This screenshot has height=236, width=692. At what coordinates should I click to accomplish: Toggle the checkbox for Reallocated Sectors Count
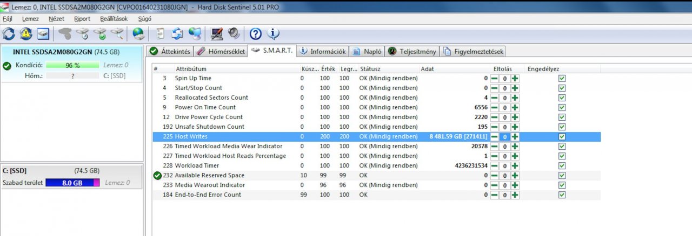(562, 98)
